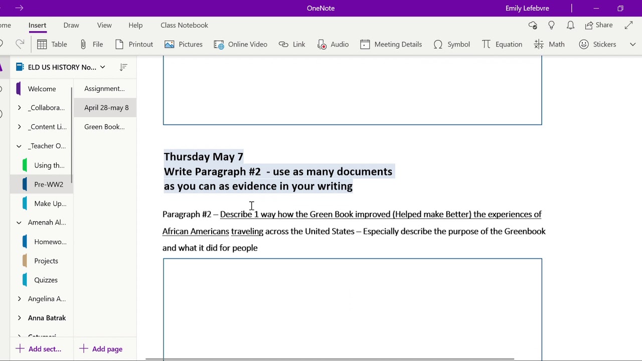
Task: Click the underlined word "traveling"
Action: coord(247,231)
